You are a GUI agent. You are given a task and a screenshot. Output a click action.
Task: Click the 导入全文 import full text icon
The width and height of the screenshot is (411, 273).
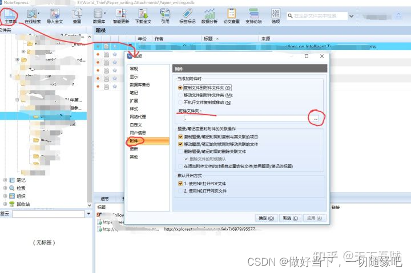tap(55, 13)
